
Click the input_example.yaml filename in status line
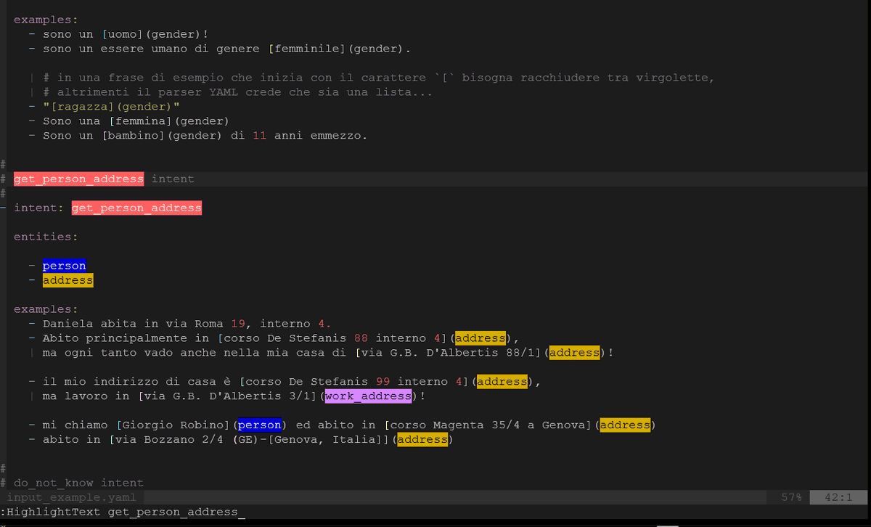click(x=71, y=497)
